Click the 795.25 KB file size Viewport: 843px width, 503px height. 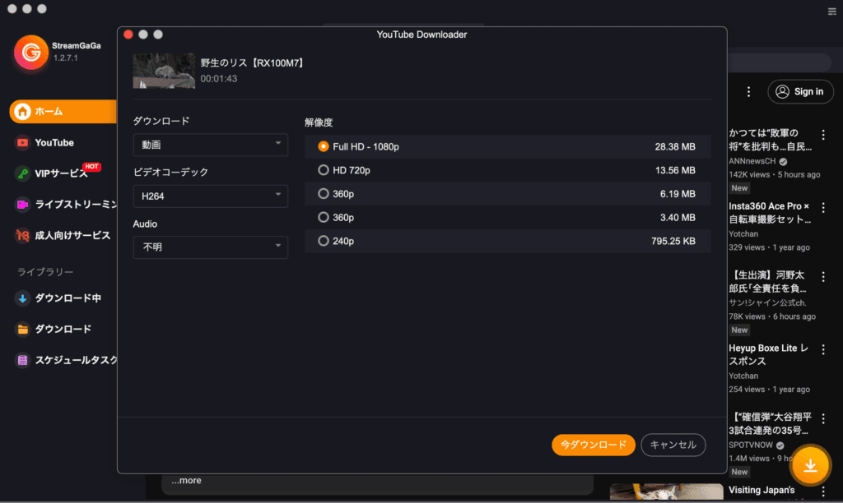pyautogui.click(x=673, y=241)
